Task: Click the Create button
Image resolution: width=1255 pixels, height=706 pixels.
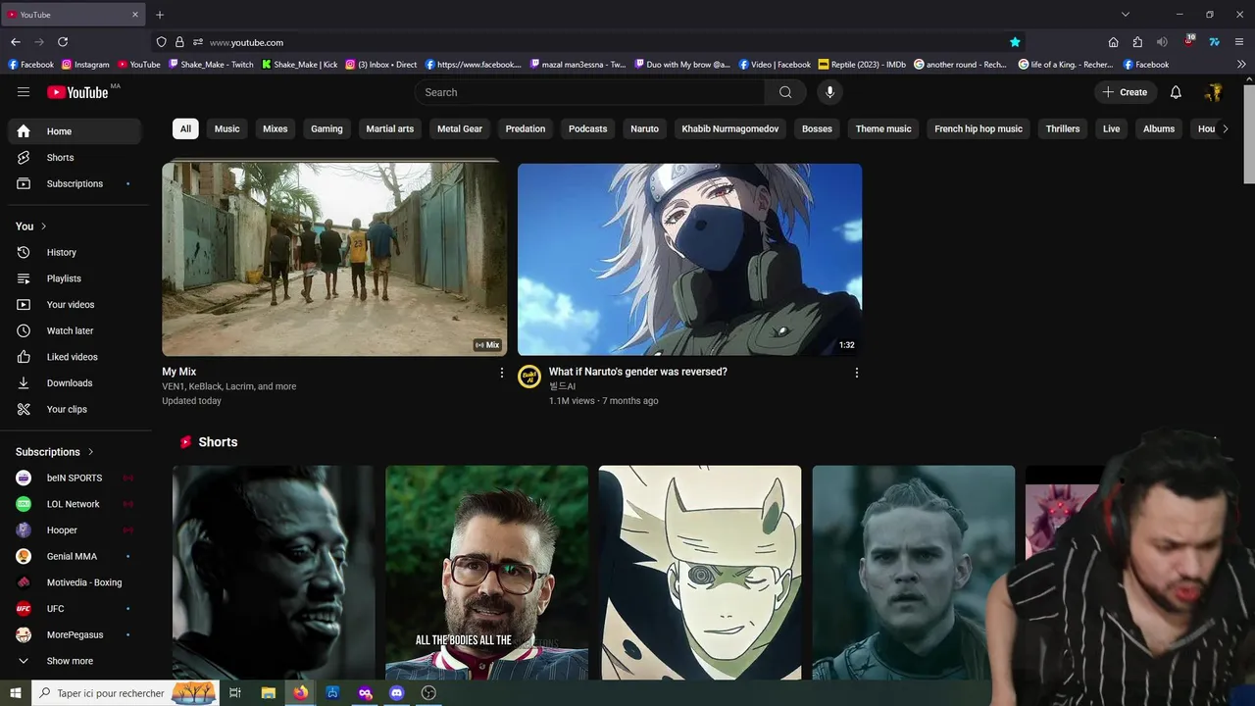Action: (x=1125, y=92)
